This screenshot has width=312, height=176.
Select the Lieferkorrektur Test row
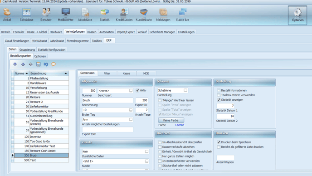(41, 146)
